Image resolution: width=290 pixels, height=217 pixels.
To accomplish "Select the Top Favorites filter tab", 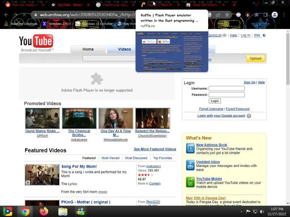I will 163,158.
